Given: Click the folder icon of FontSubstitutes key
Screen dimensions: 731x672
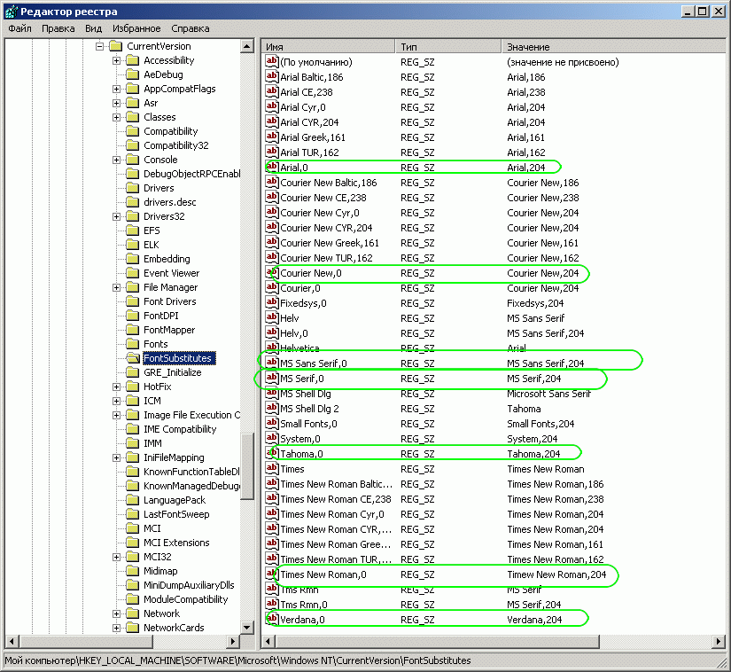Looking at the screenshot, I should [132, 358].
